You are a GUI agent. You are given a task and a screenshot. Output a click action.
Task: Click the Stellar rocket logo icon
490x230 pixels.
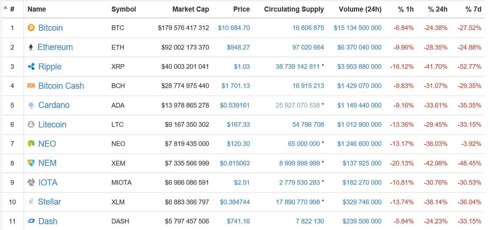pos(31,201)
